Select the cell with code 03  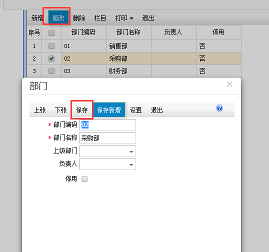pyautogui.click(x=84, y=71)
